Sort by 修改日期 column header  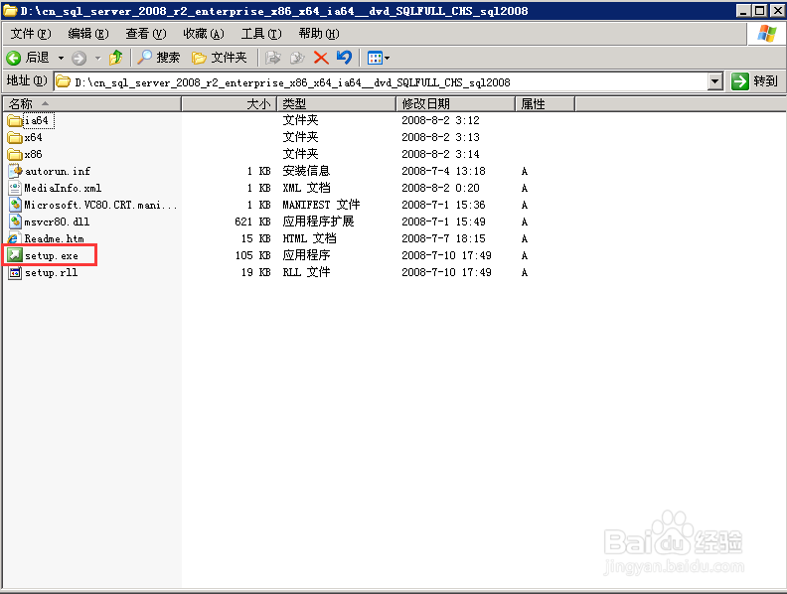(x=456, y=104)
